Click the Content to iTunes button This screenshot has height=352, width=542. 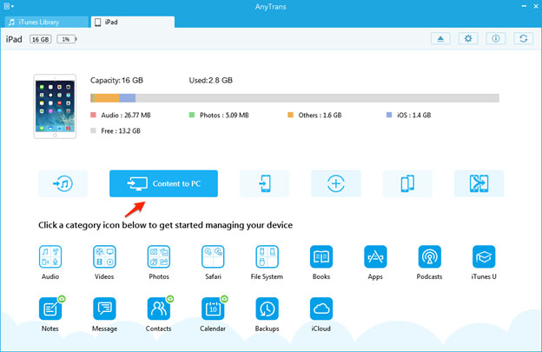pos(63,183)
